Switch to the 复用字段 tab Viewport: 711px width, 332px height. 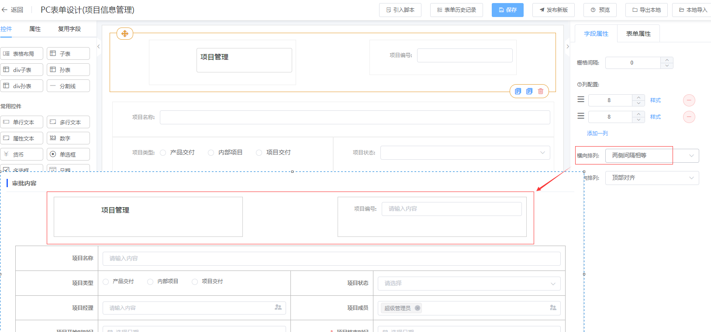(x=69, y=29)
